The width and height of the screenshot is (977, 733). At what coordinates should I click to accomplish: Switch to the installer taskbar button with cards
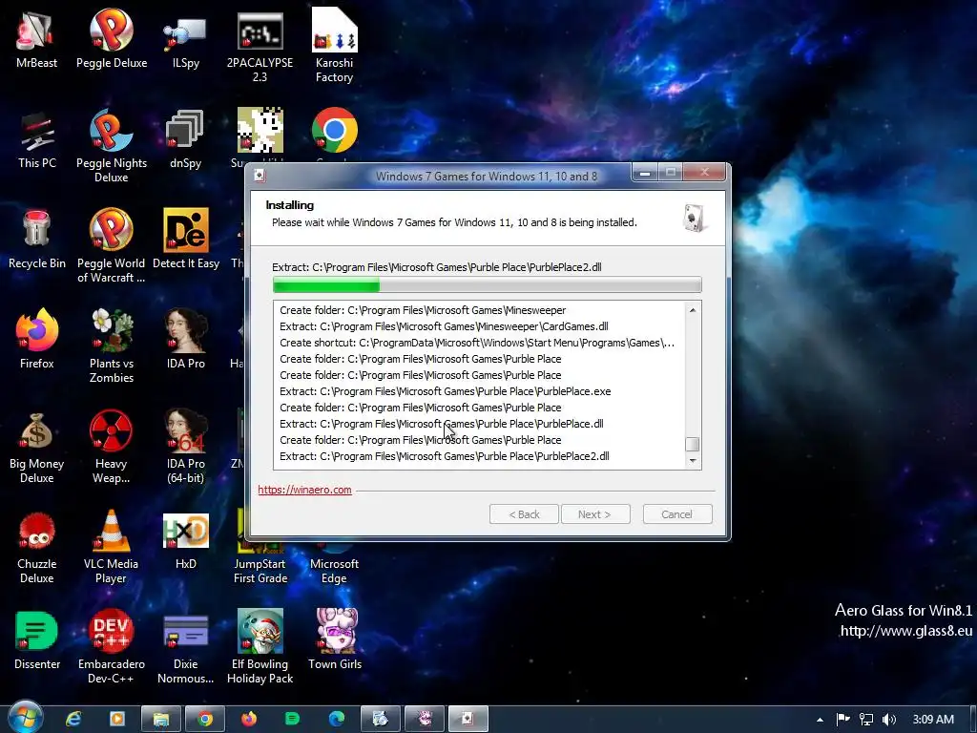468,719
